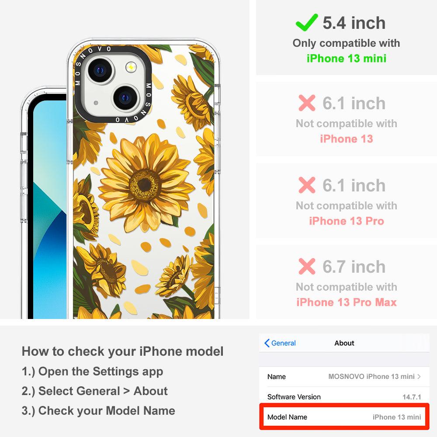Image resolution: width=437 pixels, height=437 pixels.
Task: Click the iPhone 13 Pro Max label
Action: coord(347,302)
